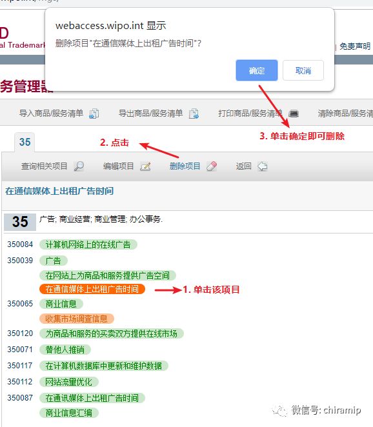Select item 在计算机数据库中更新和维护数据
The image size is (373, 427).
click(x=104, y=366)
